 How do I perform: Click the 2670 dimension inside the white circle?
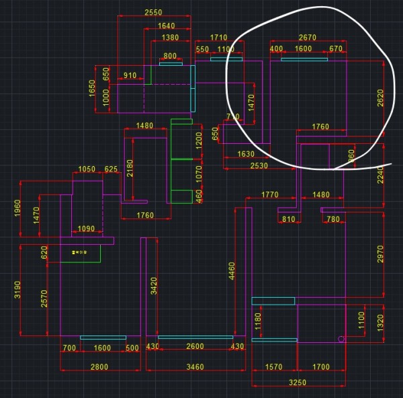pyautogui.click(x=307, y=38)
